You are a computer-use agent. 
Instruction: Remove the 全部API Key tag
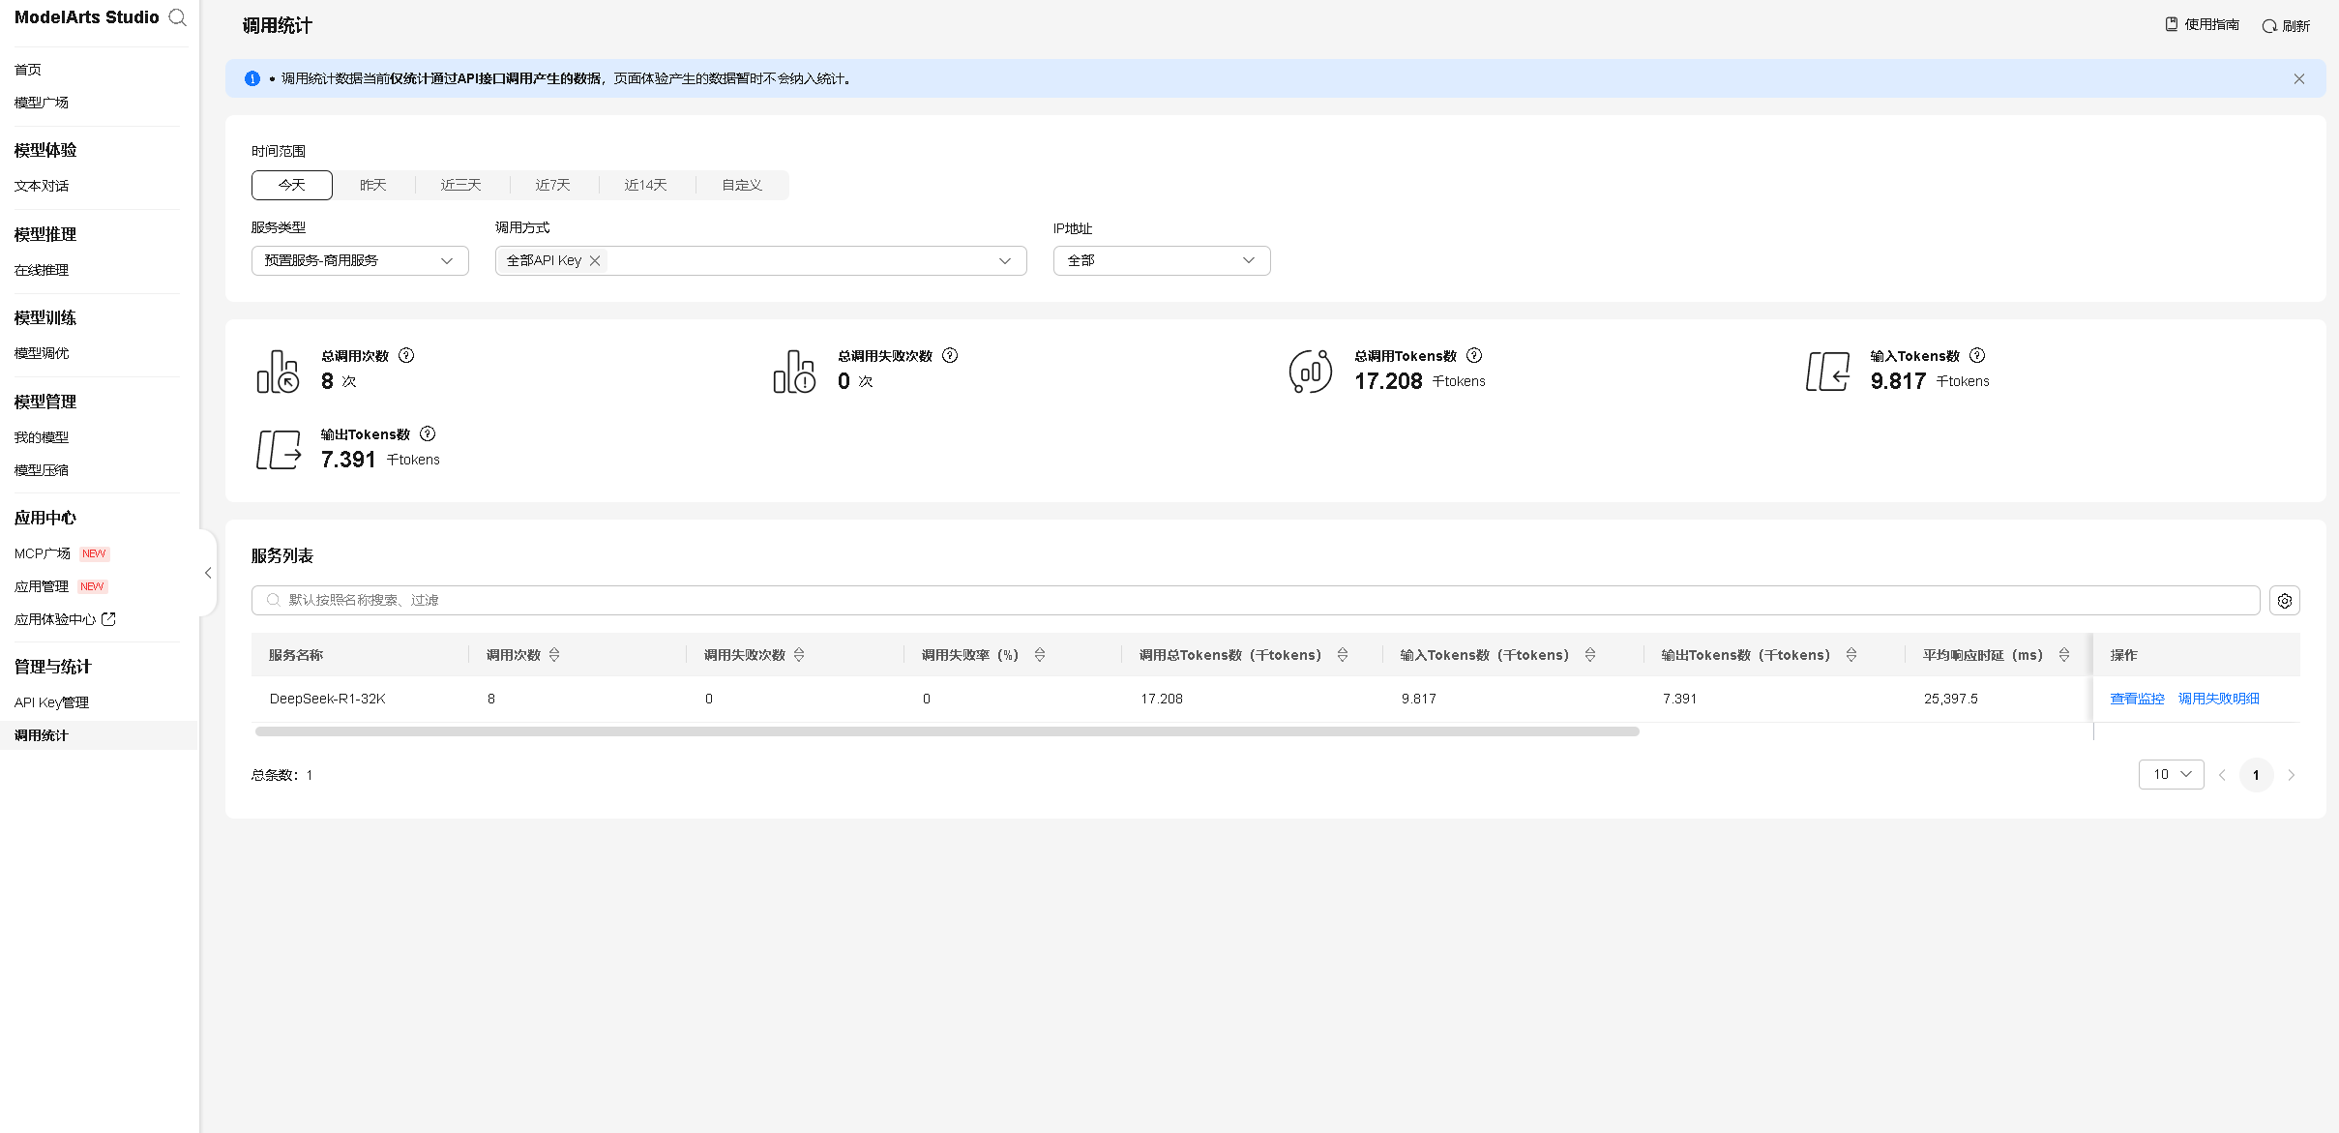[x=595, y=260]
